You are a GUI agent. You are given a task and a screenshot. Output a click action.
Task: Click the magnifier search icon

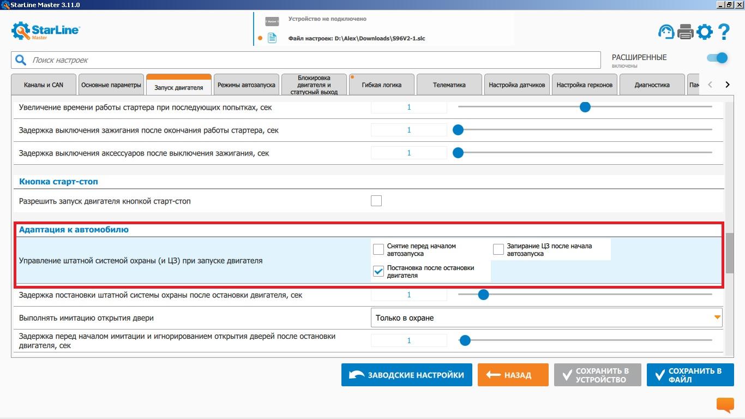tap(21, 60)
